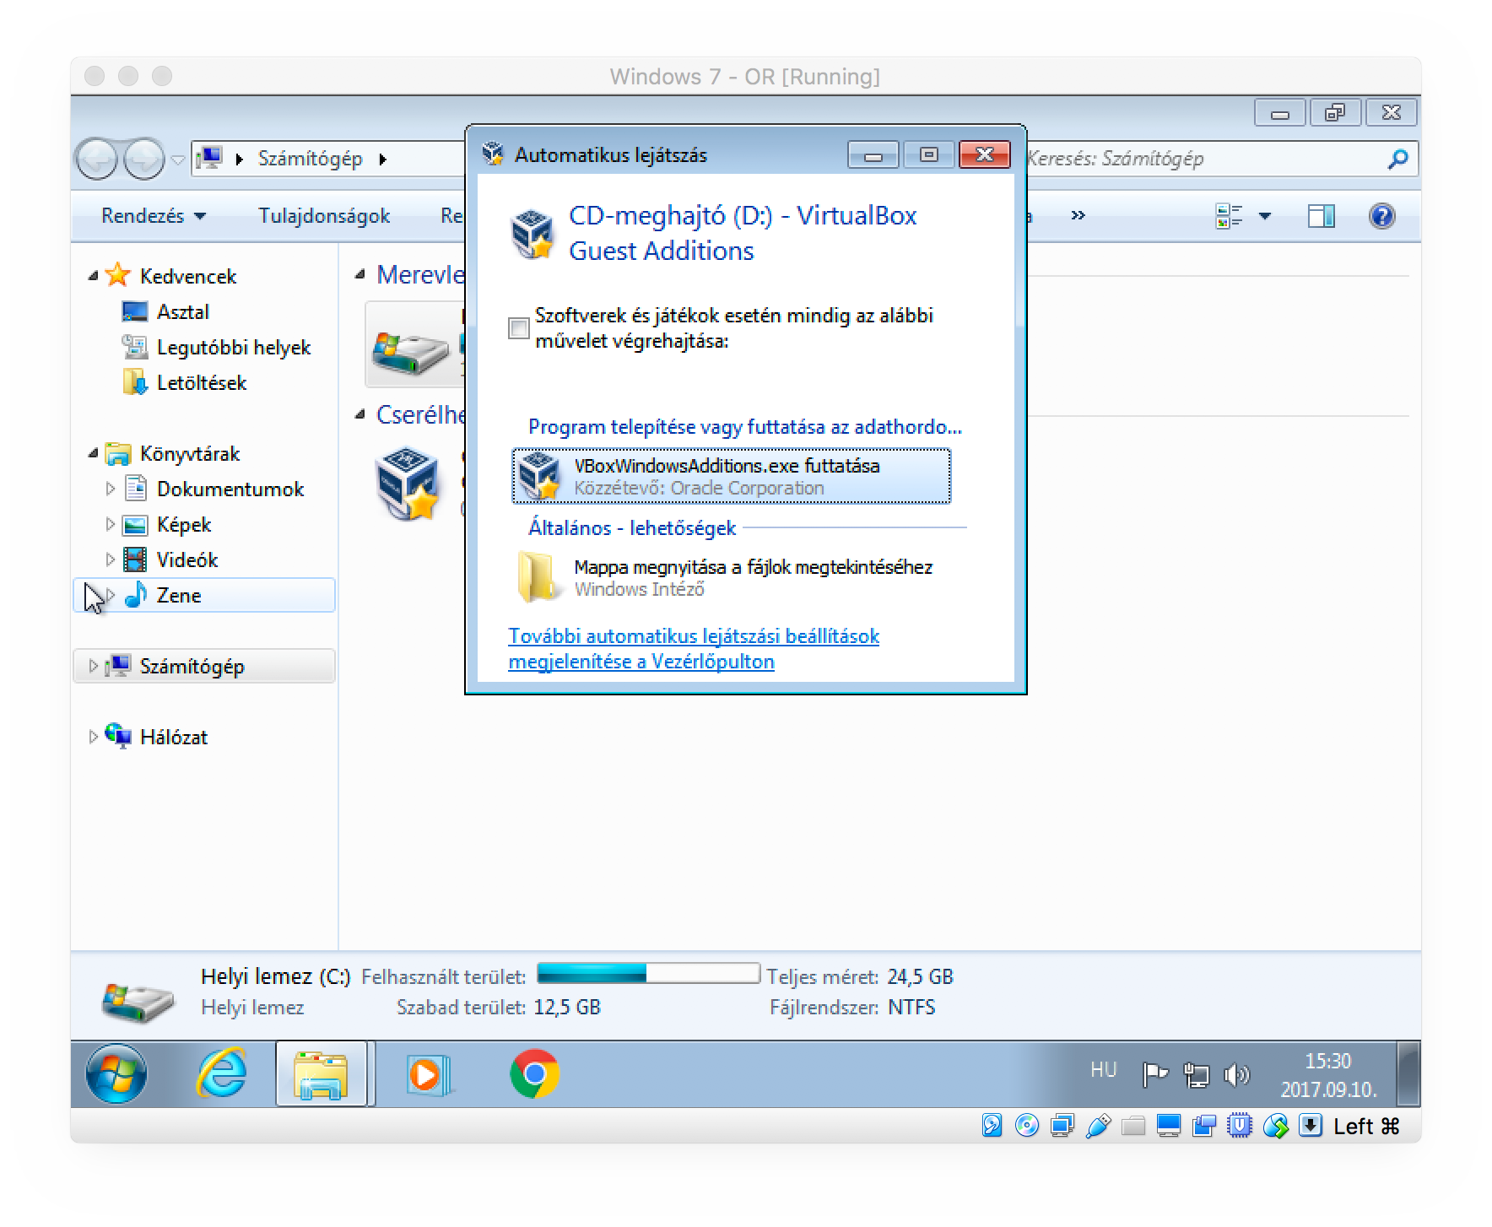Click the VirtualBox CPU features indicator
This screenshot has width=1492, height=1227.
1240,1125
